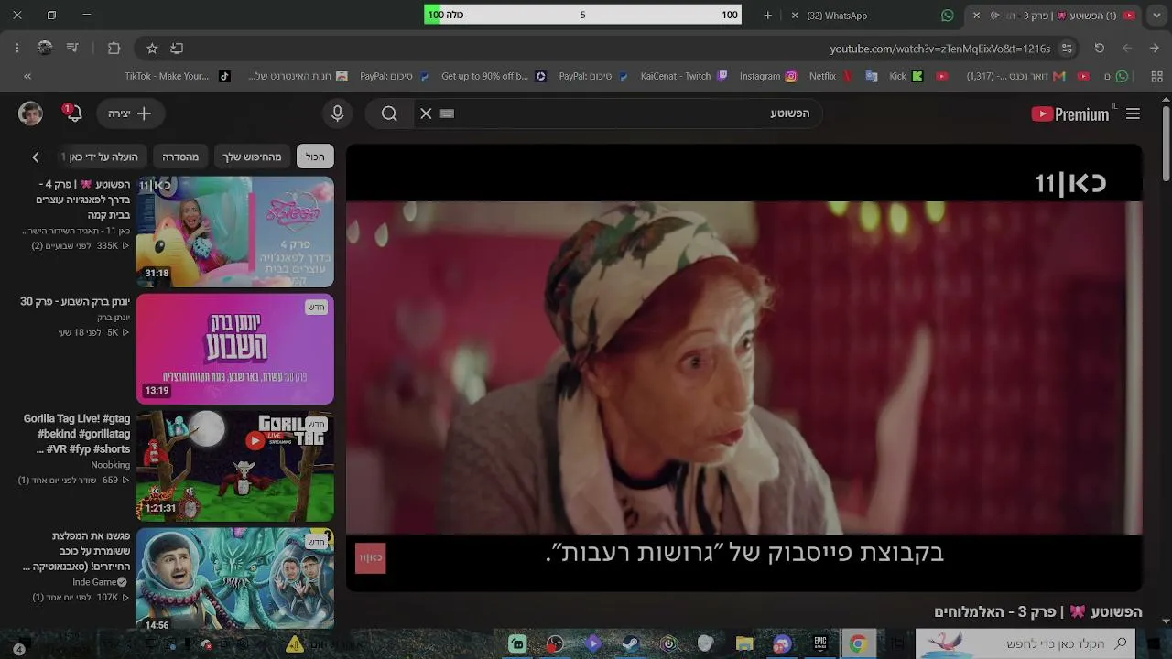Clear the YouTube search query
Image resolution: width=1172 pixels, height=659 pixels.
pos(426,113)
